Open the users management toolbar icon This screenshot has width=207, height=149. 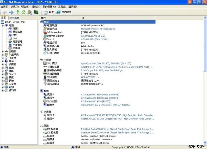pos(30,12)
